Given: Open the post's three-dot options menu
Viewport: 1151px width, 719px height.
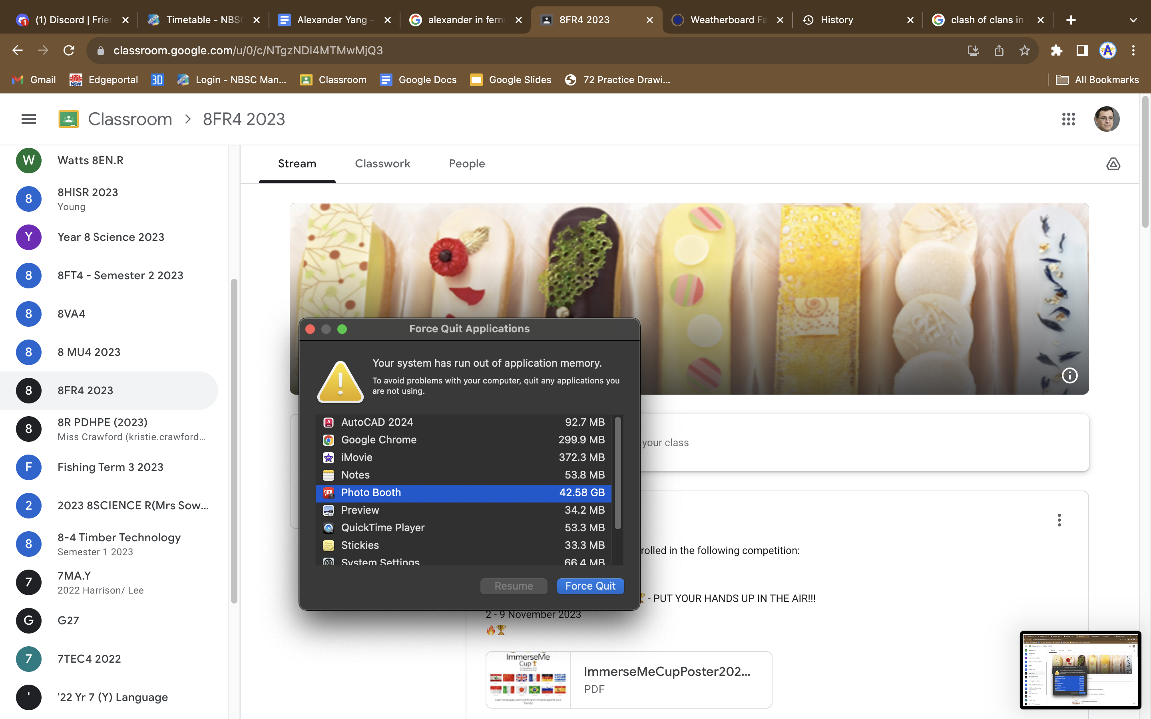Looking at the screenshot, I should 1059,520.
